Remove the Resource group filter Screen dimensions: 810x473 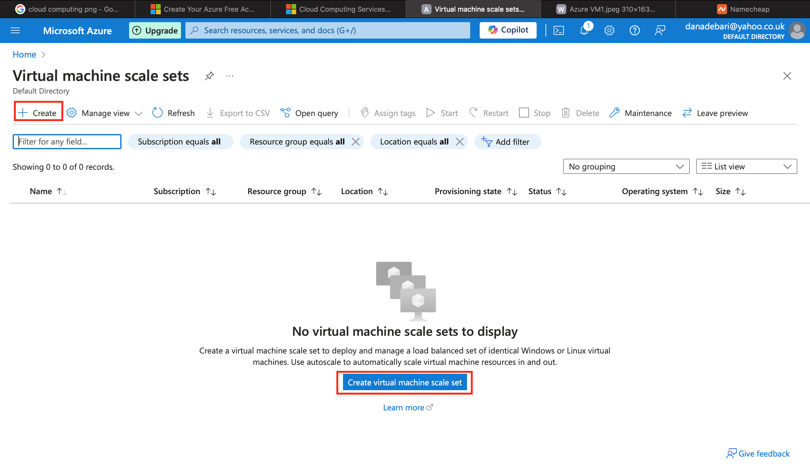coord(356,142)
